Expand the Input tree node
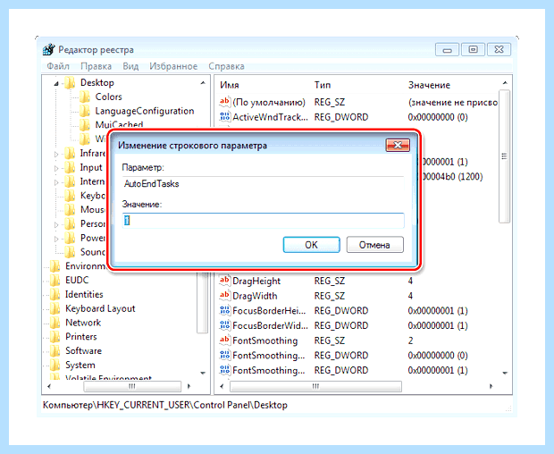 [56, 168]
